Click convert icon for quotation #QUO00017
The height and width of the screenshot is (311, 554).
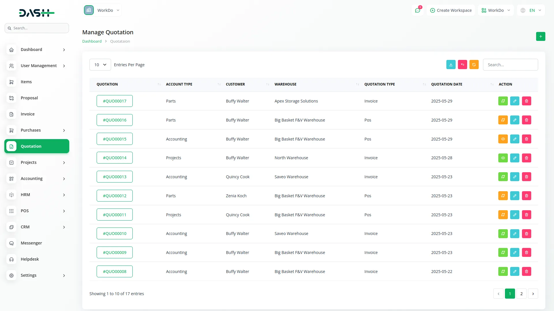pyautogui.click(x=503, y=101)
